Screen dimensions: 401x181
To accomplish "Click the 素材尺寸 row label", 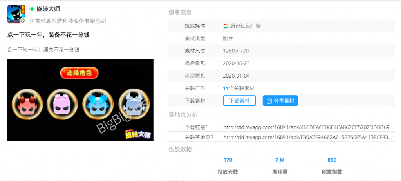I will click(x=195, y=51).
